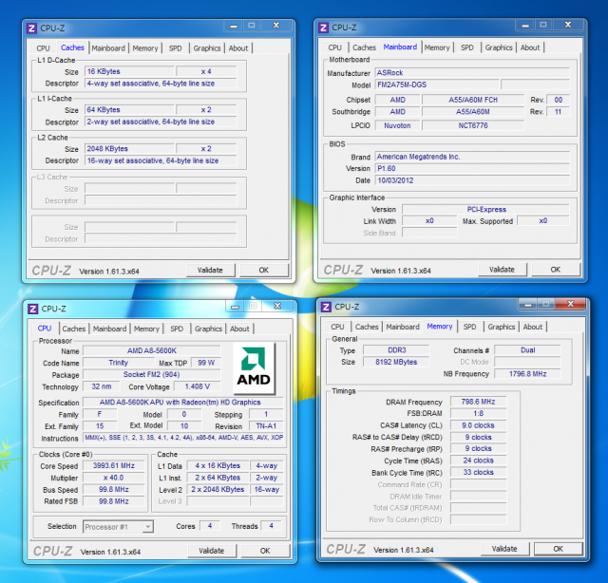
Task: Click the CPU-Z icon in the Caches window title bar
Action: (x=31, y=28)
